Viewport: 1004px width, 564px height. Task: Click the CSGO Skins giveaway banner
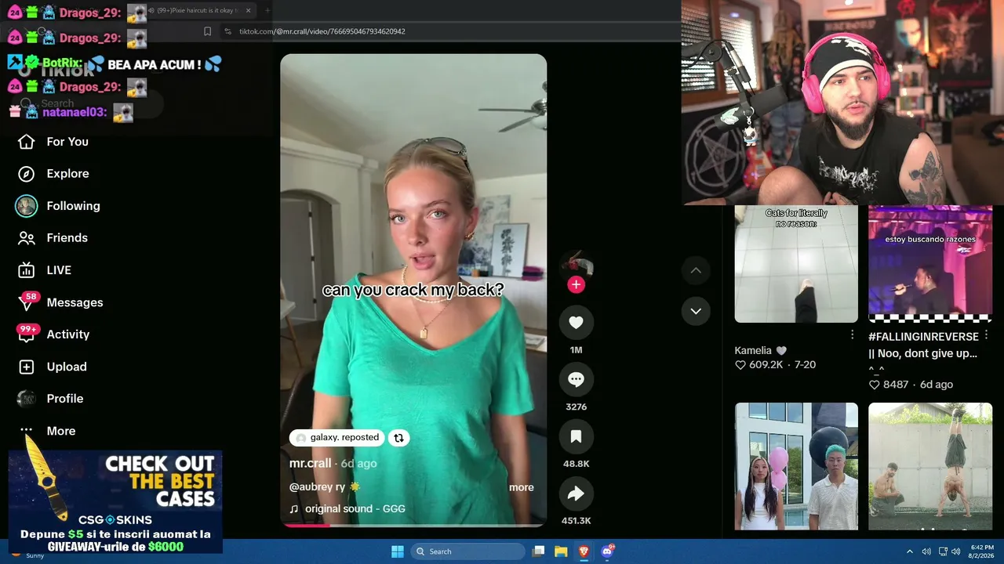pos(115,501)
